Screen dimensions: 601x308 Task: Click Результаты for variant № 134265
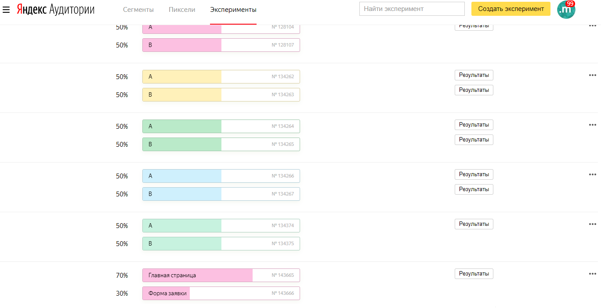[x=474, y=140]
